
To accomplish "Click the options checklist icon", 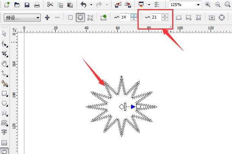I will pyautogui.click(x=157, y=5).
